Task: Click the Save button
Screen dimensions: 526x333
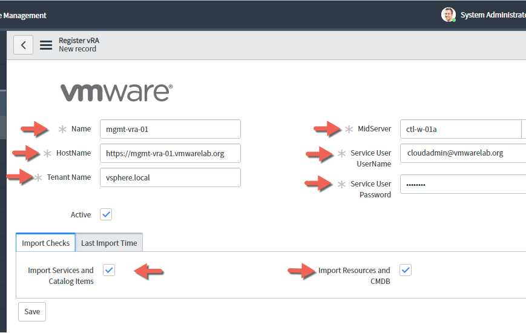Action: 32,312
